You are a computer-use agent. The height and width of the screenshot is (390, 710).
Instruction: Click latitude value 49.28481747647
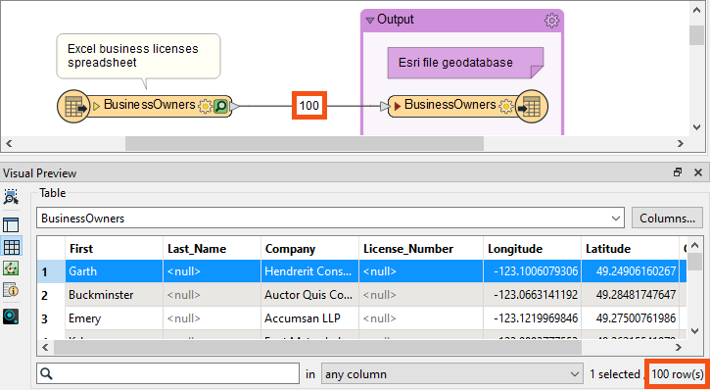630,295
